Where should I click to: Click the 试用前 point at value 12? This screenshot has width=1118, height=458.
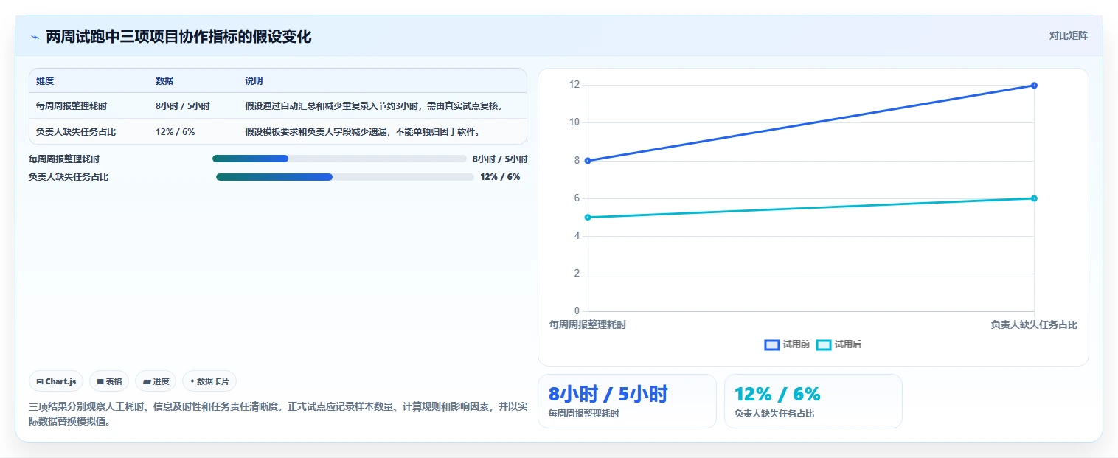1034,86
